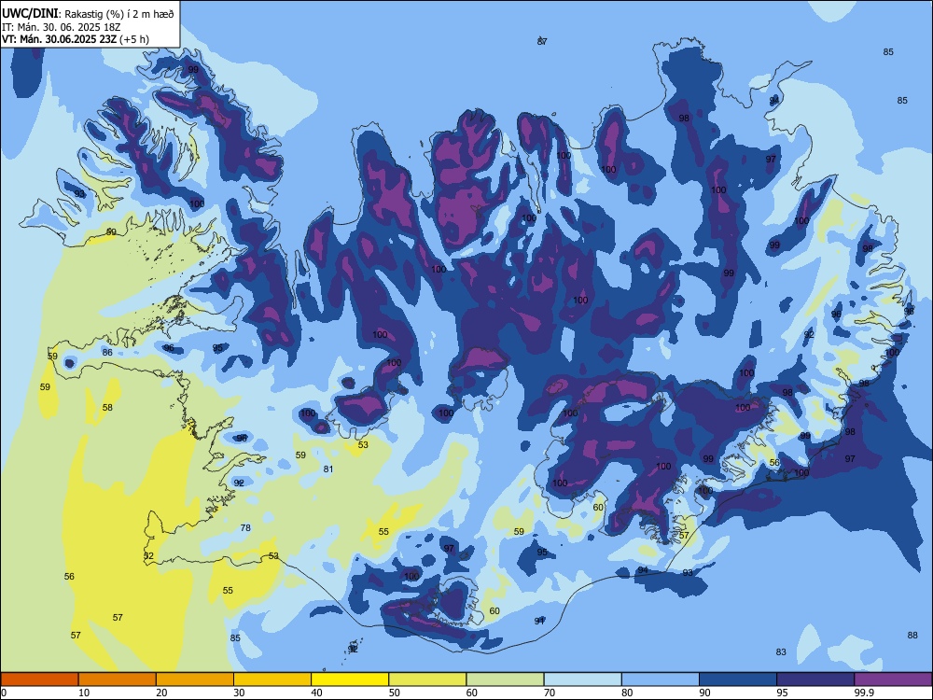The height and width of the screenshot is (700, 933).
Task: Click the humidity value '58' on the map
Action: pos(107,408)
